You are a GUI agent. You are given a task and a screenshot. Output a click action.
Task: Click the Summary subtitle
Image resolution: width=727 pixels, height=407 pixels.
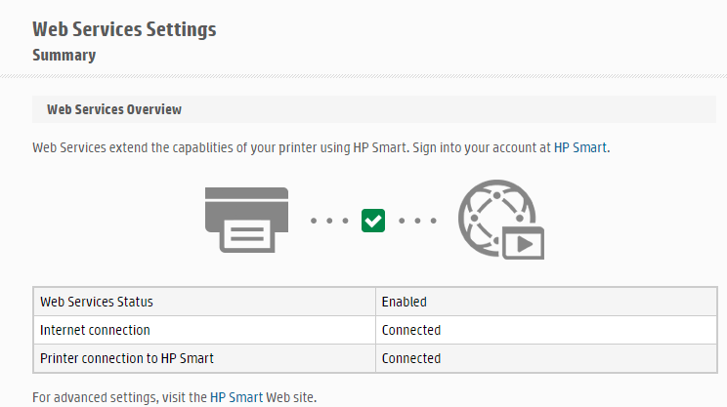coord(64,55)
